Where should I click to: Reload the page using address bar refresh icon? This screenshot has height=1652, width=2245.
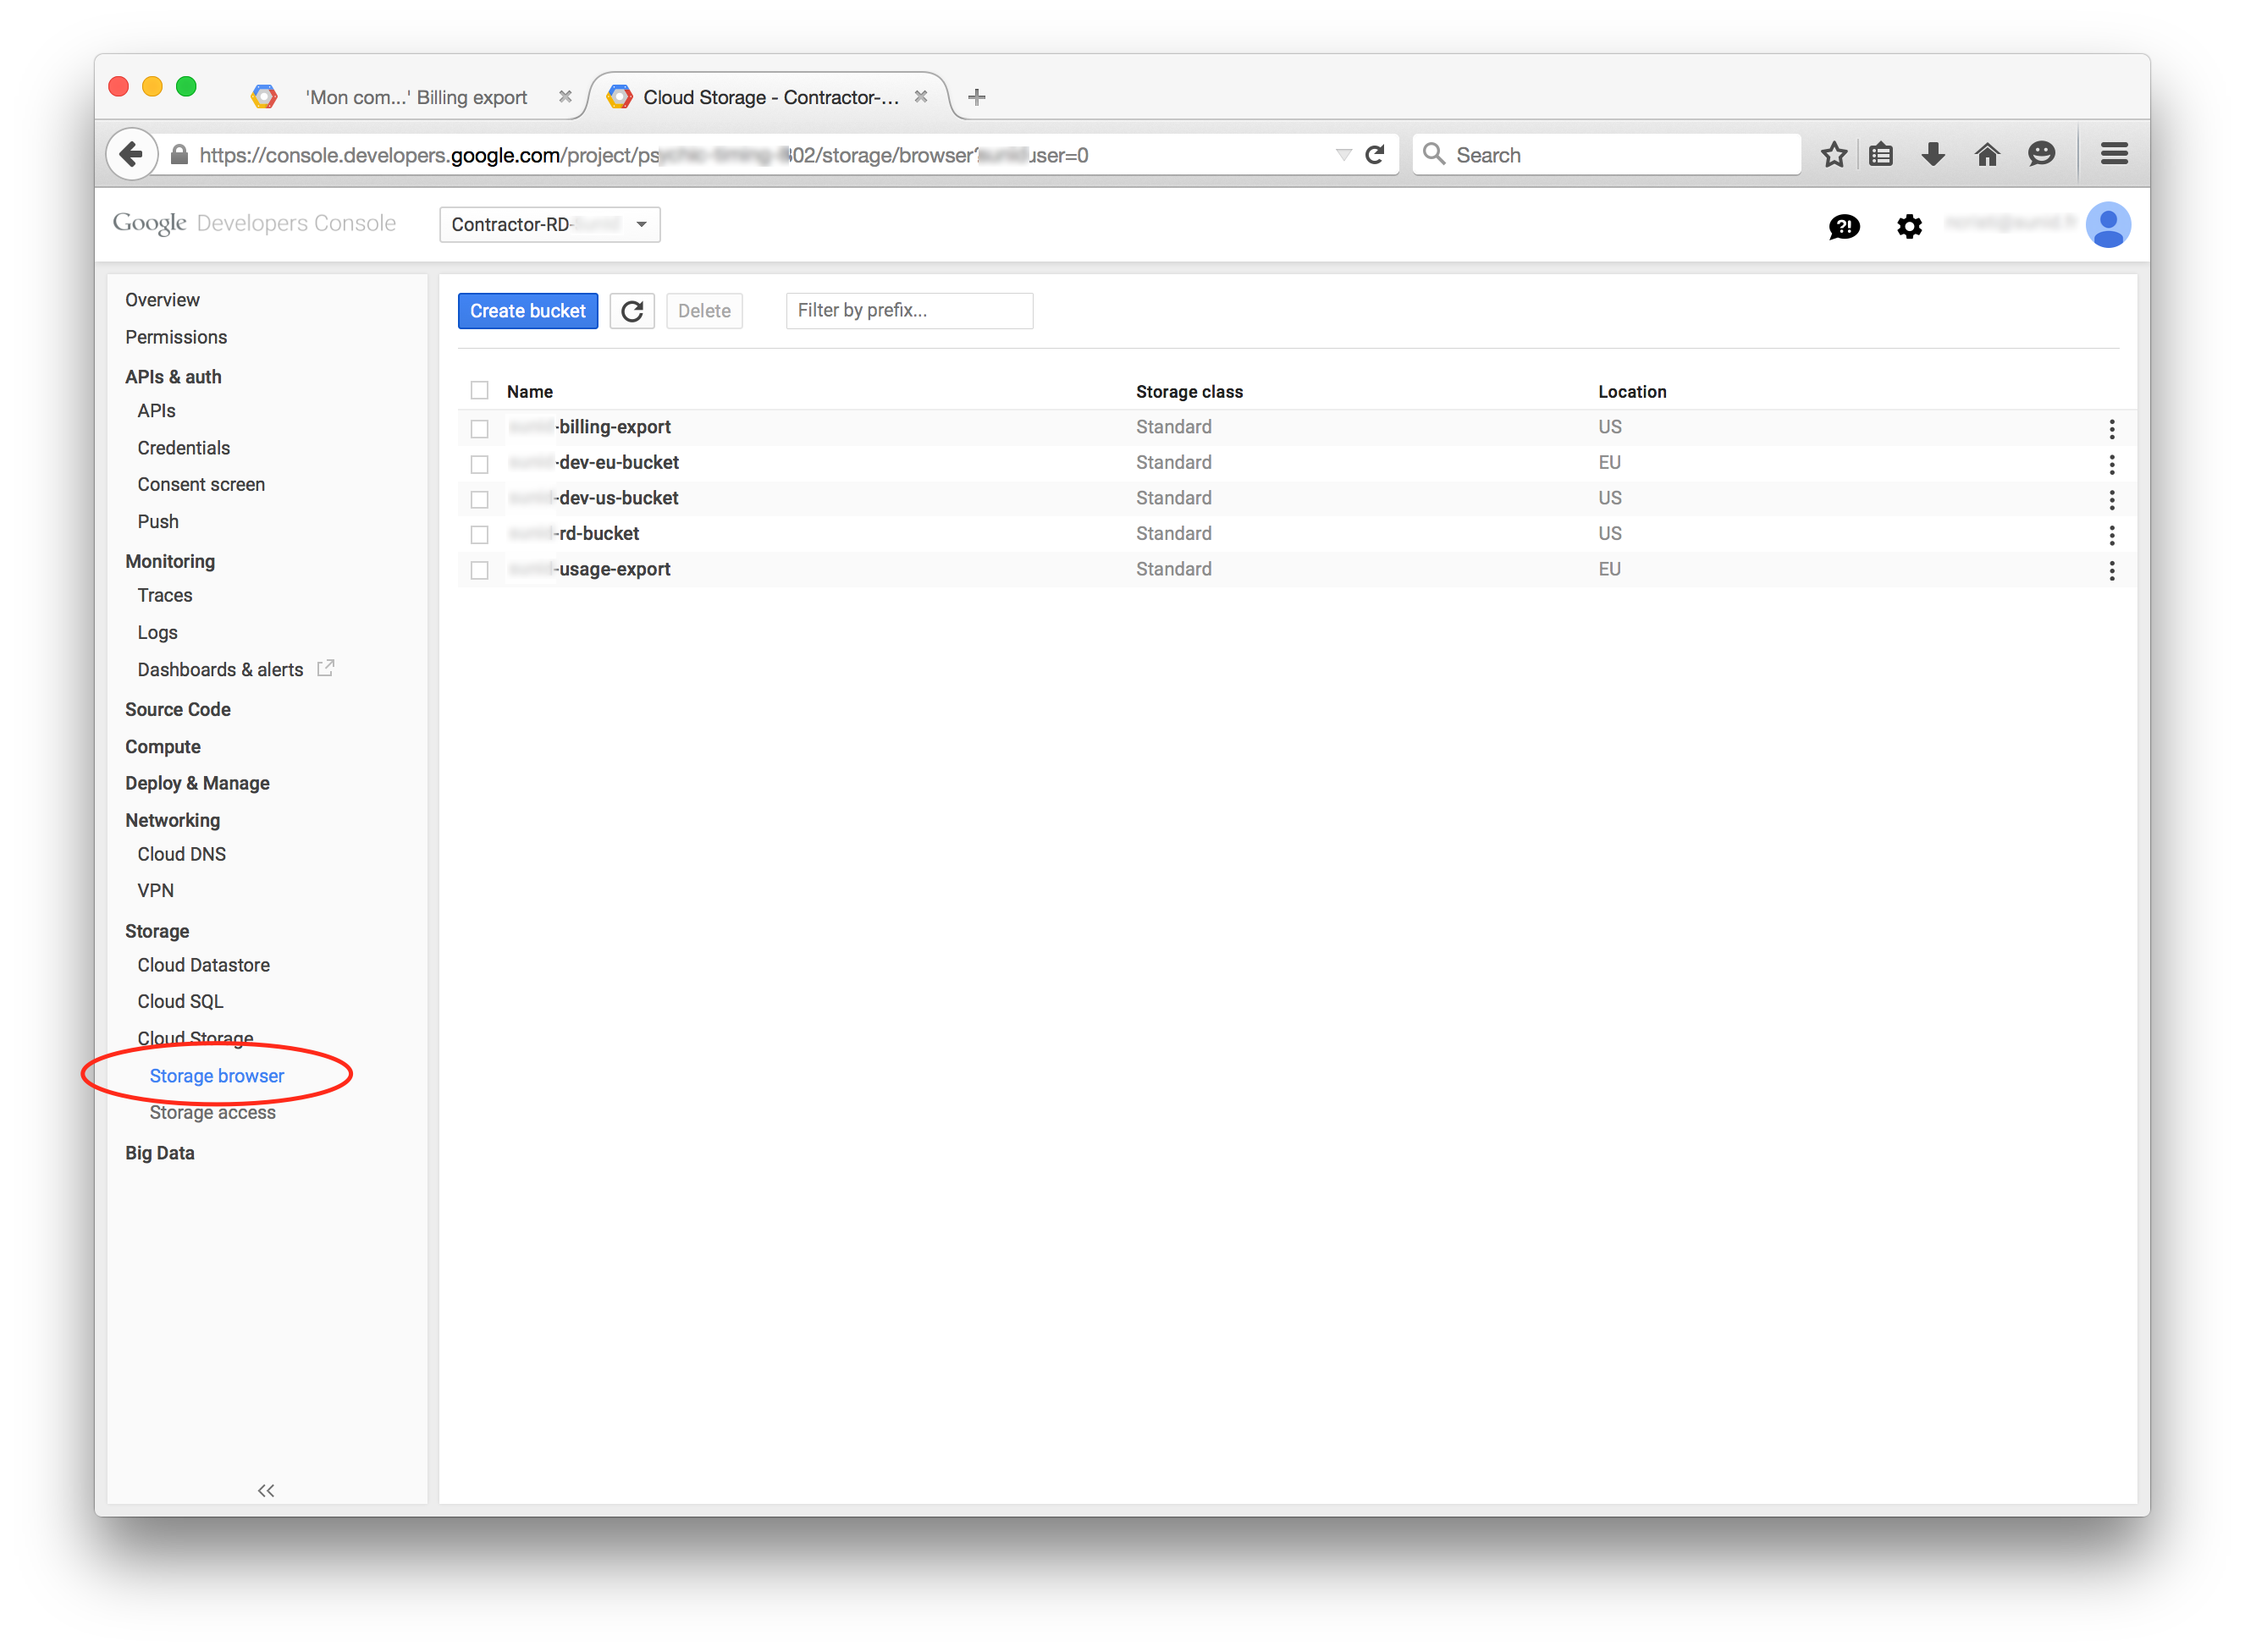tap(1375, 154)
